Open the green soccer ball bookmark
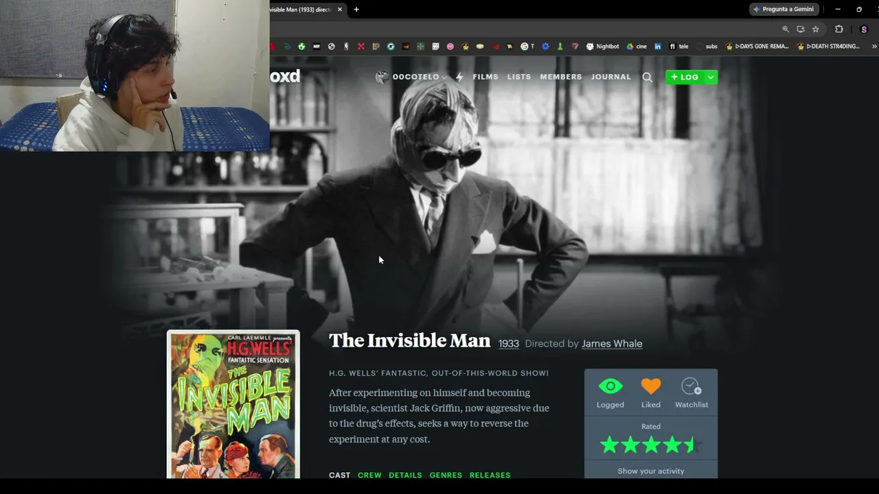Image resolution: width=879 pixels, height=494 pixels. pyautogui.click(x=301, y=47)
